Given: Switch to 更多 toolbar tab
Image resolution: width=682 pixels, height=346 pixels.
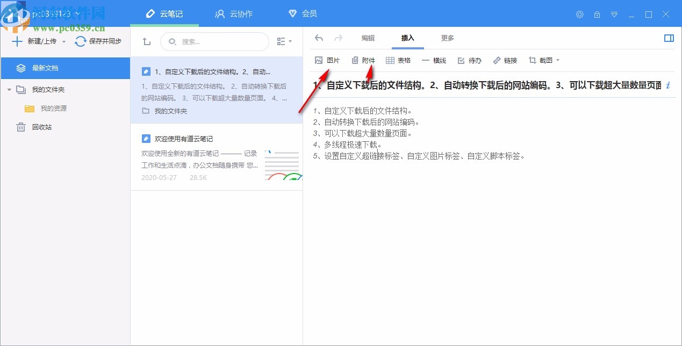Looking at the screenshot, I should (448, 38).
